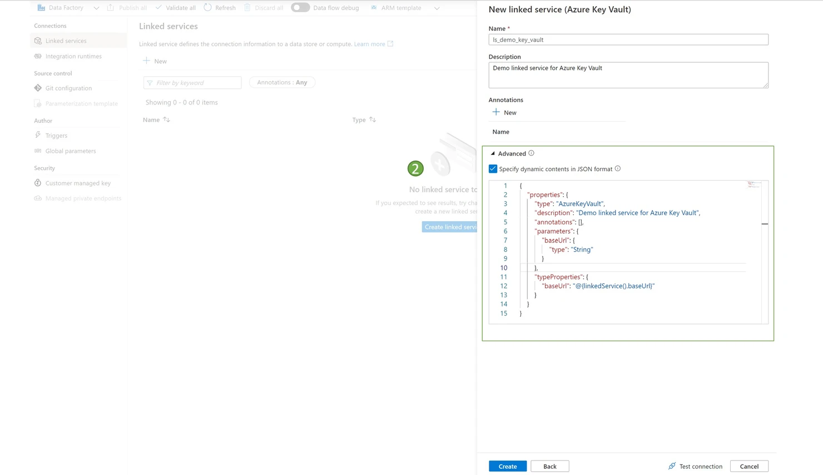823x475 pixels.
Task: Click the JSON "typeProperties" line
Action: (561, 277)
